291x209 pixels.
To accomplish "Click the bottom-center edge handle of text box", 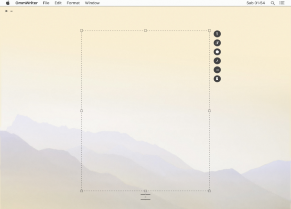I will tap(145, 191).
